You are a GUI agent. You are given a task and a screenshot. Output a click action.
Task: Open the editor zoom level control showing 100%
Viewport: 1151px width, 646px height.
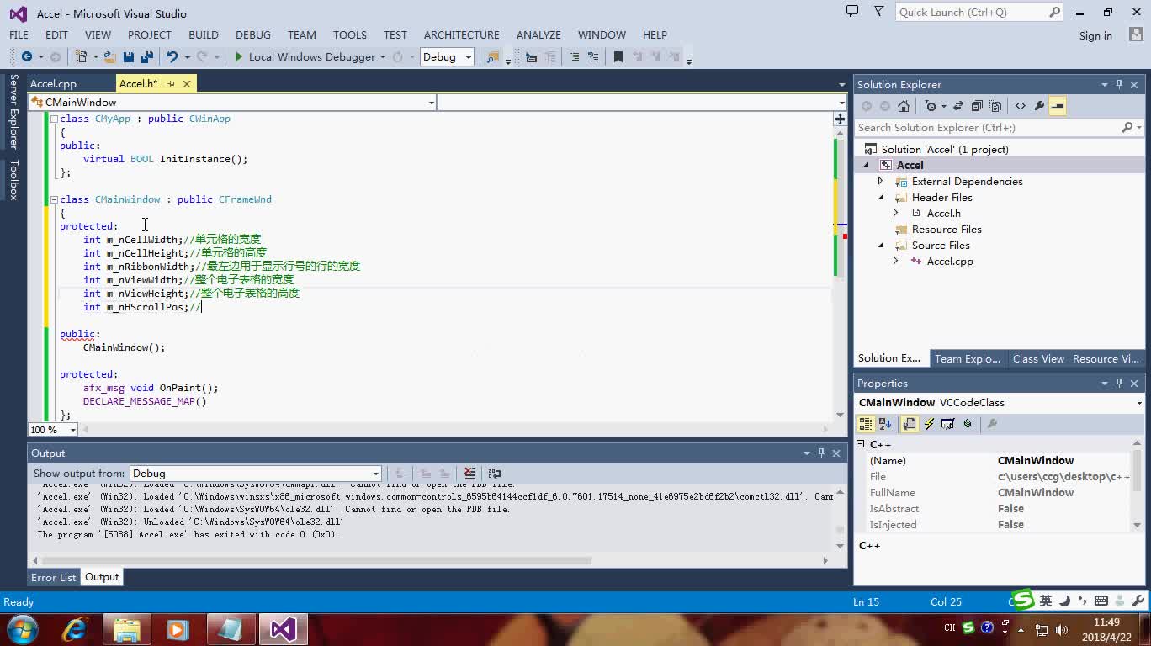(52, 430)
